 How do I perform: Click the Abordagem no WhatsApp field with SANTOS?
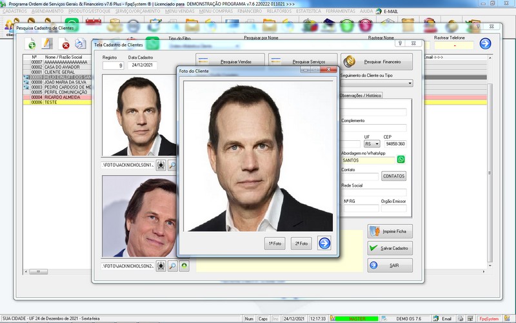click(368, 160)
